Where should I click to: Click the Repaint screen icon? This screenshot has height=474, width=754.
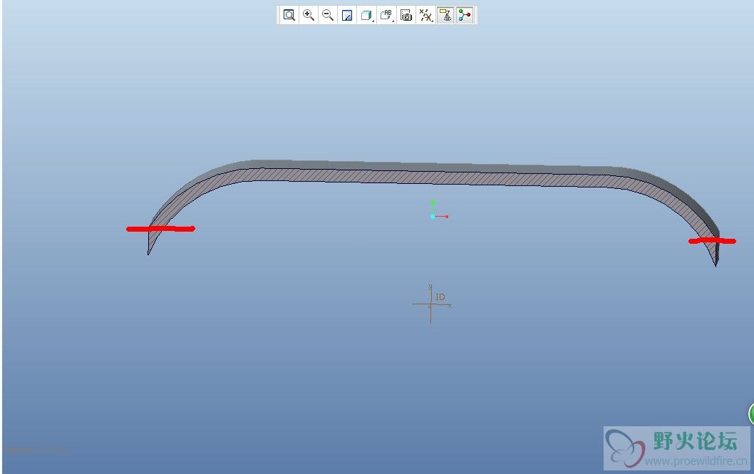click(x=347, y=15)
